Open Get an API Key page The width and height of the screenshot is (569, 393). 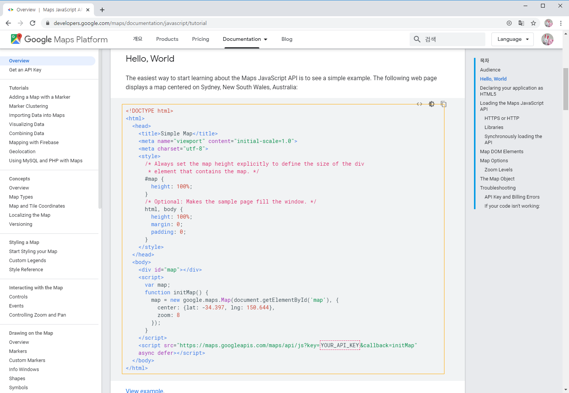[25, 70]
